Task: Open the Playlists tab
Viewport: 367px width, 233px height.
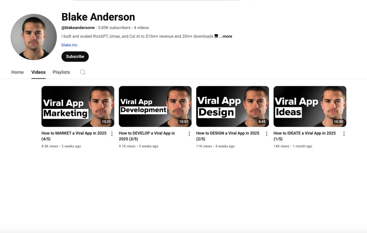Action: [x=61, y=72]
